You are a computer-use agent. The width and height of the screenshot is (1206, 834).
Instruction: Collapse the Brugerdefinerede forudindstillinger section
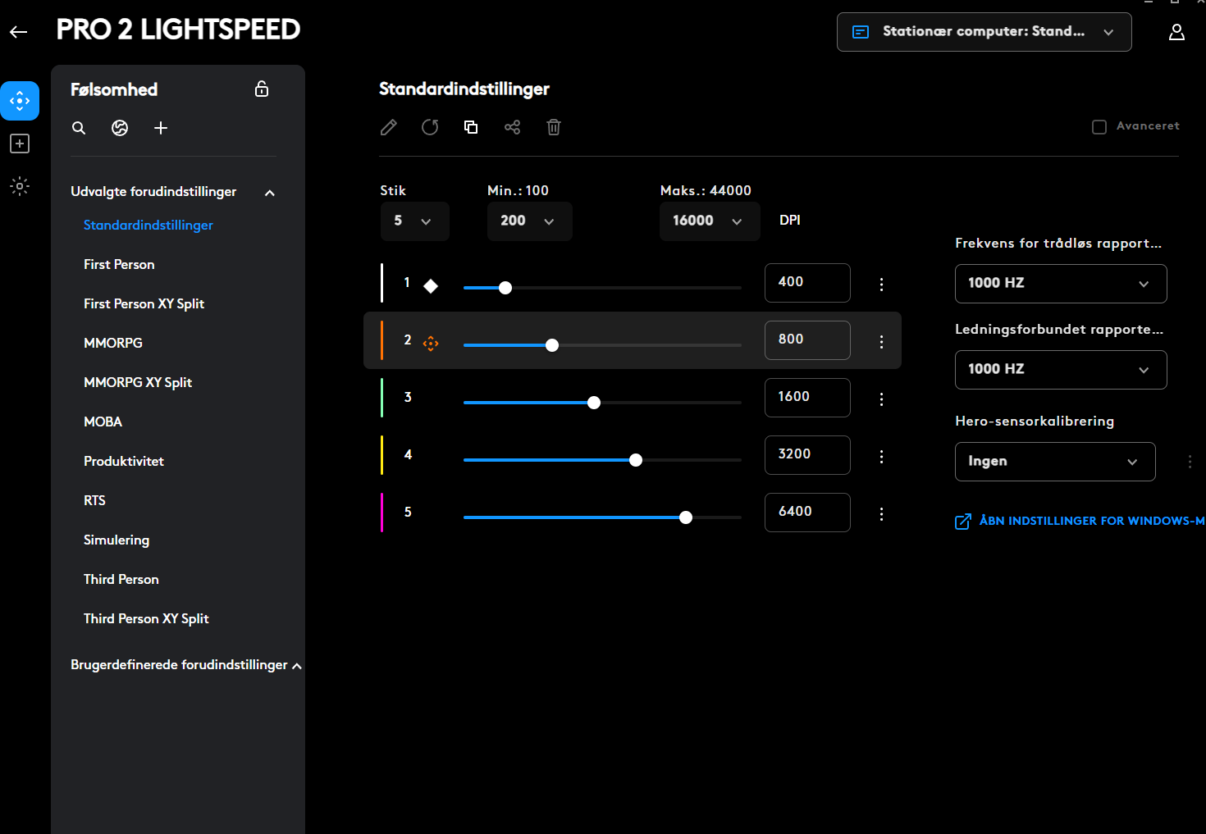(297, 666)
